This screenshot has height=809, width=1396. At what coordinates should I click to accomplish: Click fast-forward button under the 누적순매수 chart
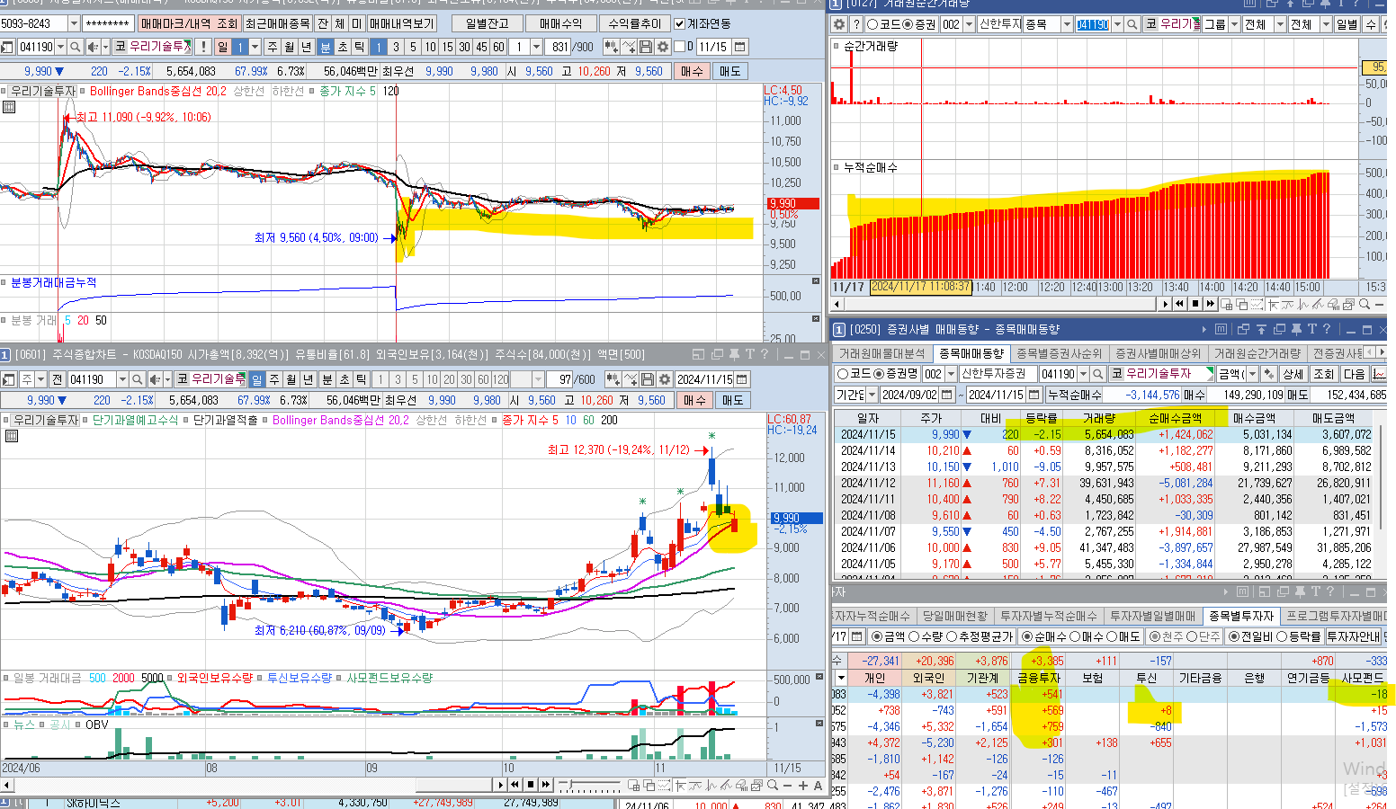point(1211,304)
